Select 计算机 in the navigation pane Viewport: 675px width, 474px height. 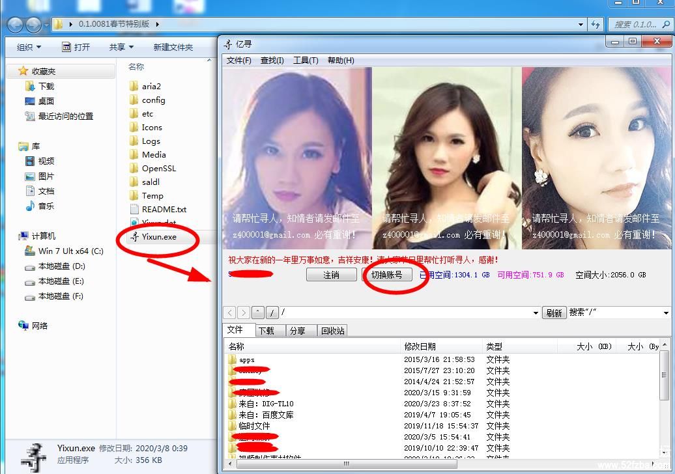pos(37,236)
